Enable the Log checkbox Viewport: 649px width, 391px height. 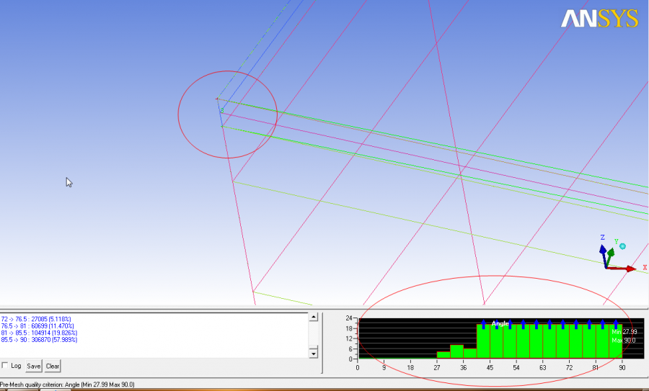pos(5,365)
